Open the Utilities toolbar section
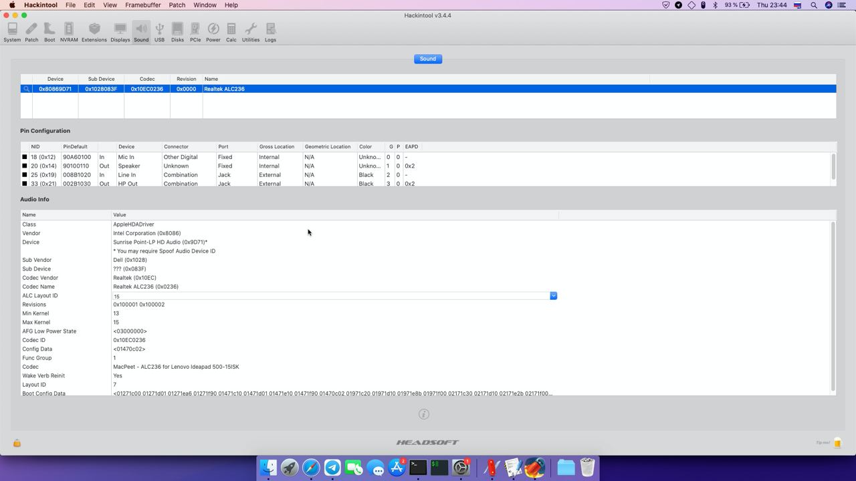Image resolution: width=856 pixels, height=481 pixels. [x=251, y=32]
